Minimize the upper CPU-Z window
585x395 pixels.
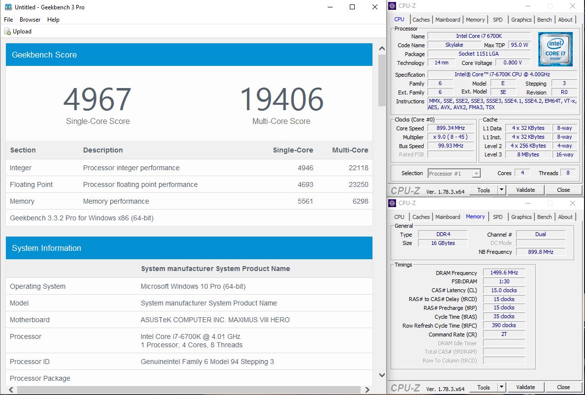pyautogui.click(x=528, y=5)
